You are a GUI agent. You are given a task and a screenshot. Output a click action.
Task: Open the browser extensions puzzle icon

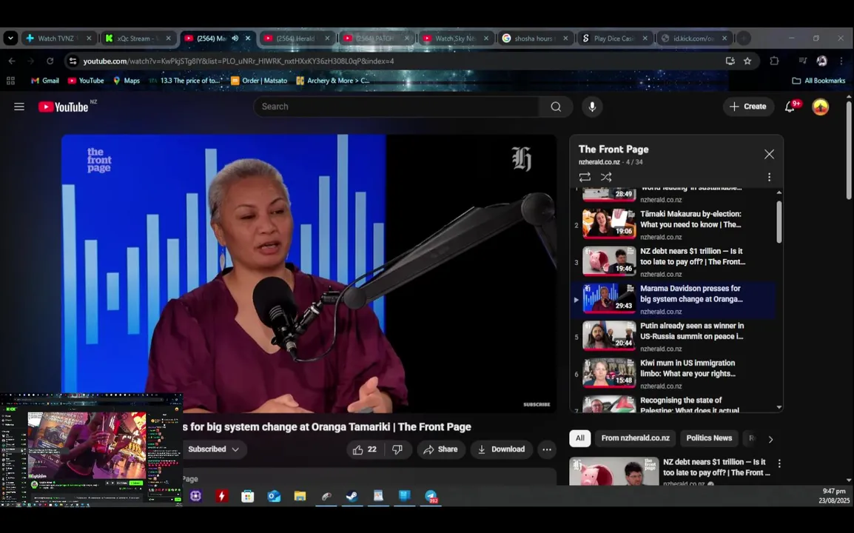774,61
